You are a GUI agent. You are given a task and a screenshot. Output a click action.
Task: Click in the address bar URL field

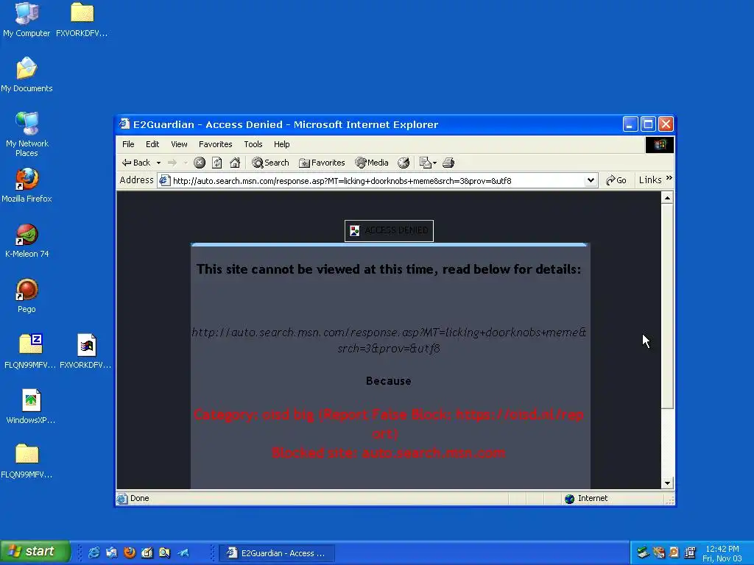tap(378, 181)
